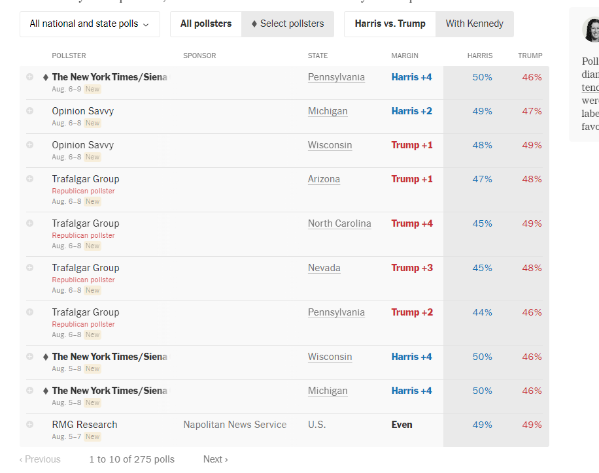Expand the Opinion Savvy Wisconsin poll row
Viewport: 599px width, 473px height.
point(29,145)
